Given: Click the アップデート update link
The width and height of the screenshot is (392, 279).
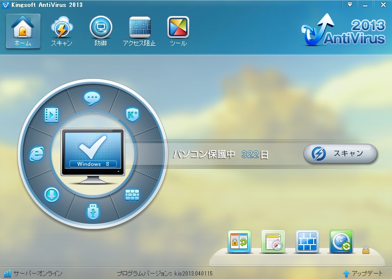Looking at the screenshot, I should [363, 274].
